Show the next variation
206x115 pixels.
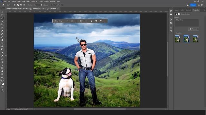click(x=76, y=21)
